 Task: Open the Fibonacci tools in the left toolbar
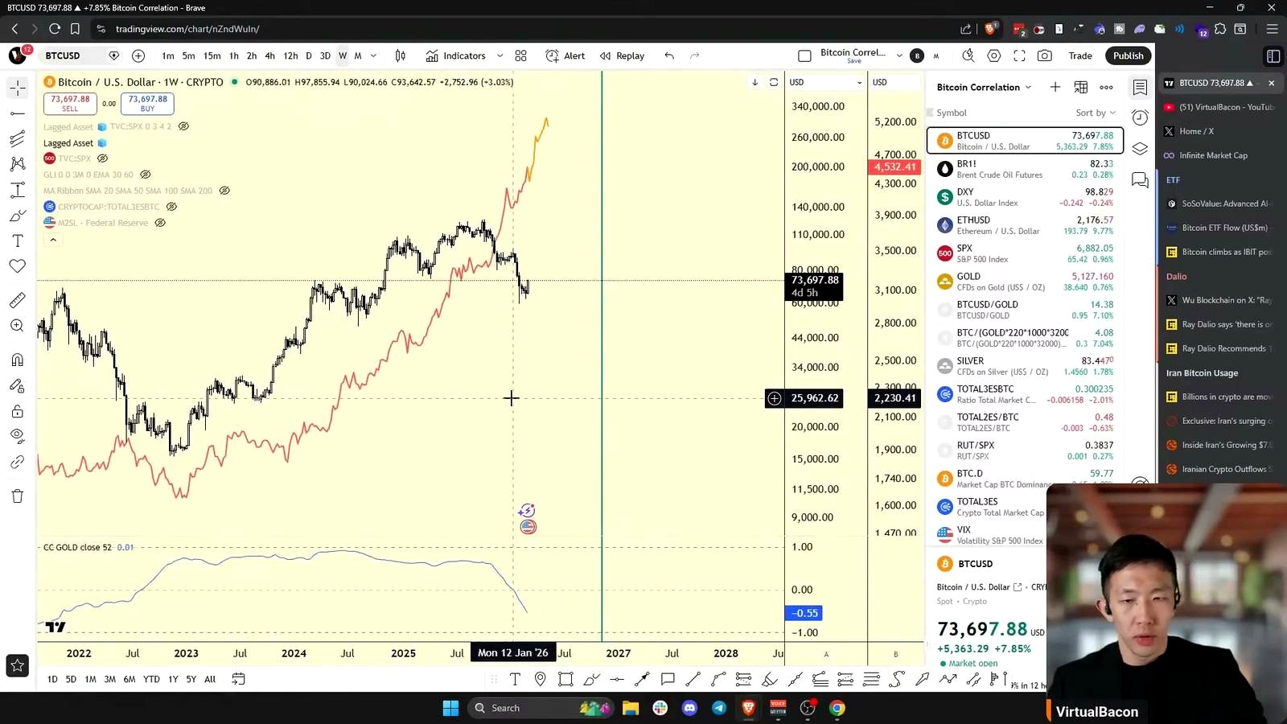[18, 139]
